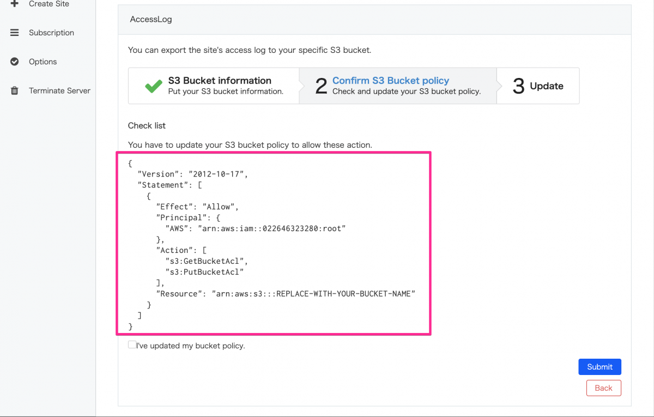Click the "s3:PutBucketAcl" action line

coord(204,272)
